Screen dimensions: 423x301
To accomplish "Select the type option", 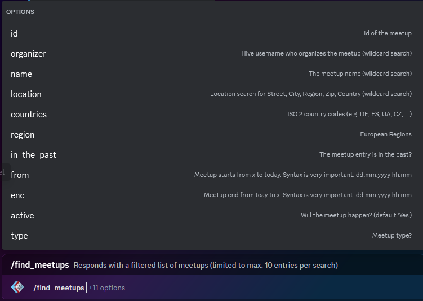I will [211, 235].
